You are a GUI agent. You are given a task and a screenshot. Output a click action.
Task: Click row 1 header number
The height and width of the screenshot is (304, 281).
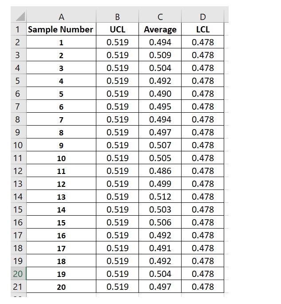[x=18, y=30]
